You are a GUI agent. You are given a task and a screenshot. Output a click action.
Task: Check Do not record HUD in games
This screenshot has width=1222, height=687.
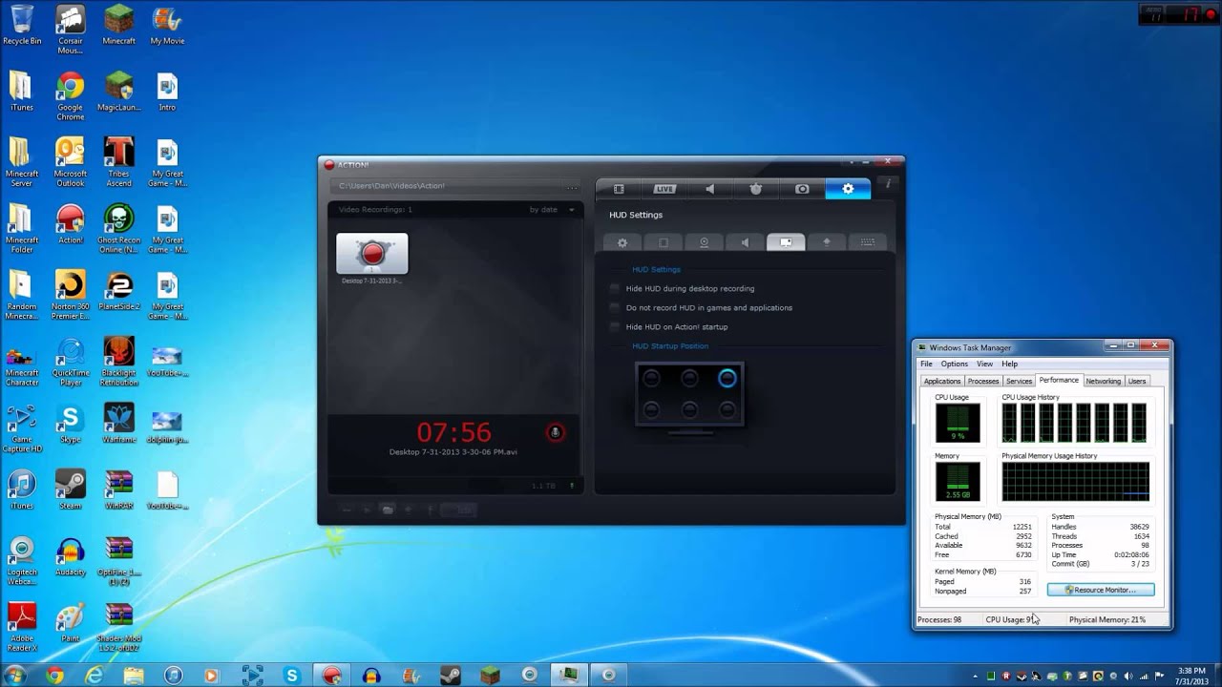coord(615,307)
